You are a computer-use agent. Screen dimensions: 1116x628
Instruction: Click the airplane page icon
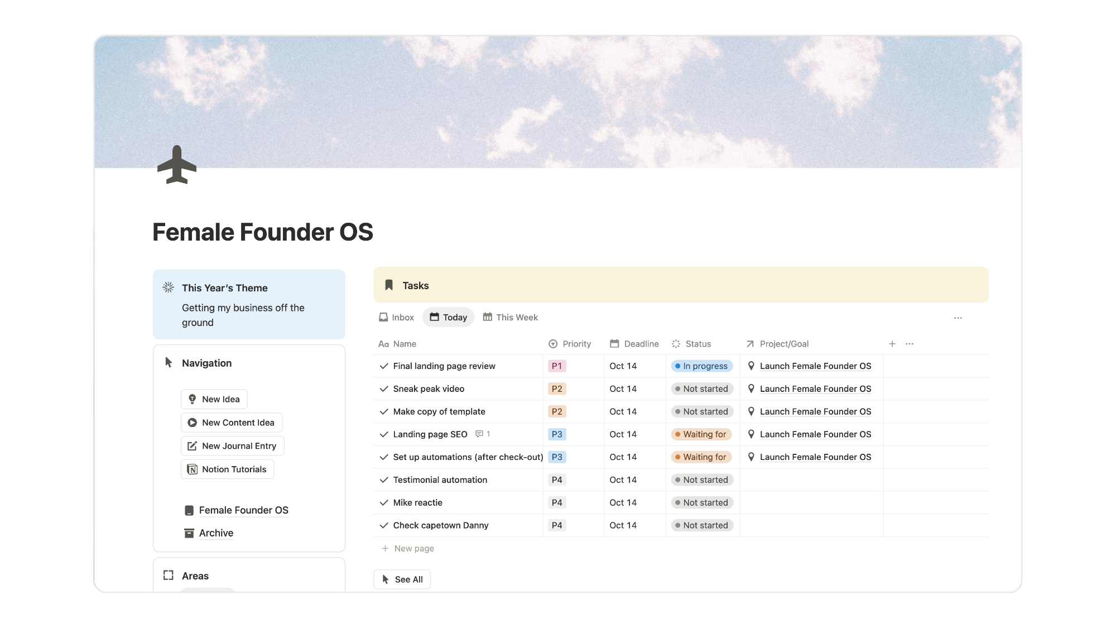click(177, 165)
